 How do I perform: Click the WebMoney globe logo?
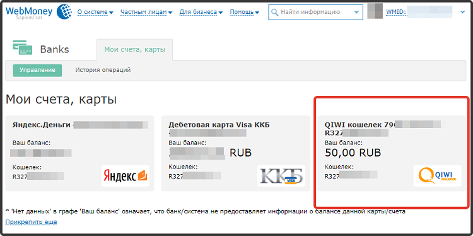[64, 11]
